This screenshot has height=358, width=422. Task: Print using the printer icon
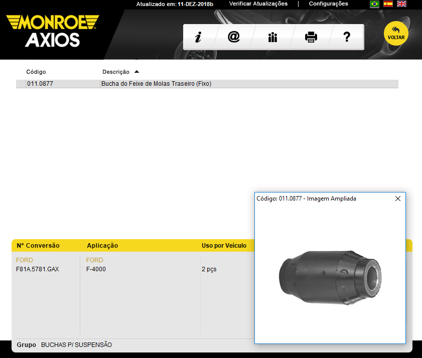pyautogui.click(x=311, y=37)
